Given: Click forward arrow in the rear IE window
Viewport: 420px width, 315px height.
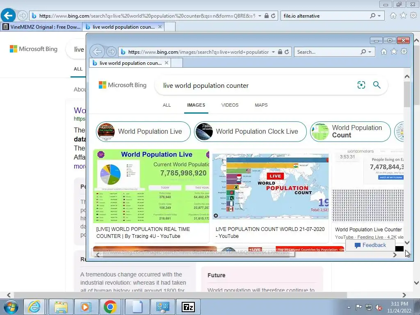Looking at the screenshot, I should tap(23, 16).
